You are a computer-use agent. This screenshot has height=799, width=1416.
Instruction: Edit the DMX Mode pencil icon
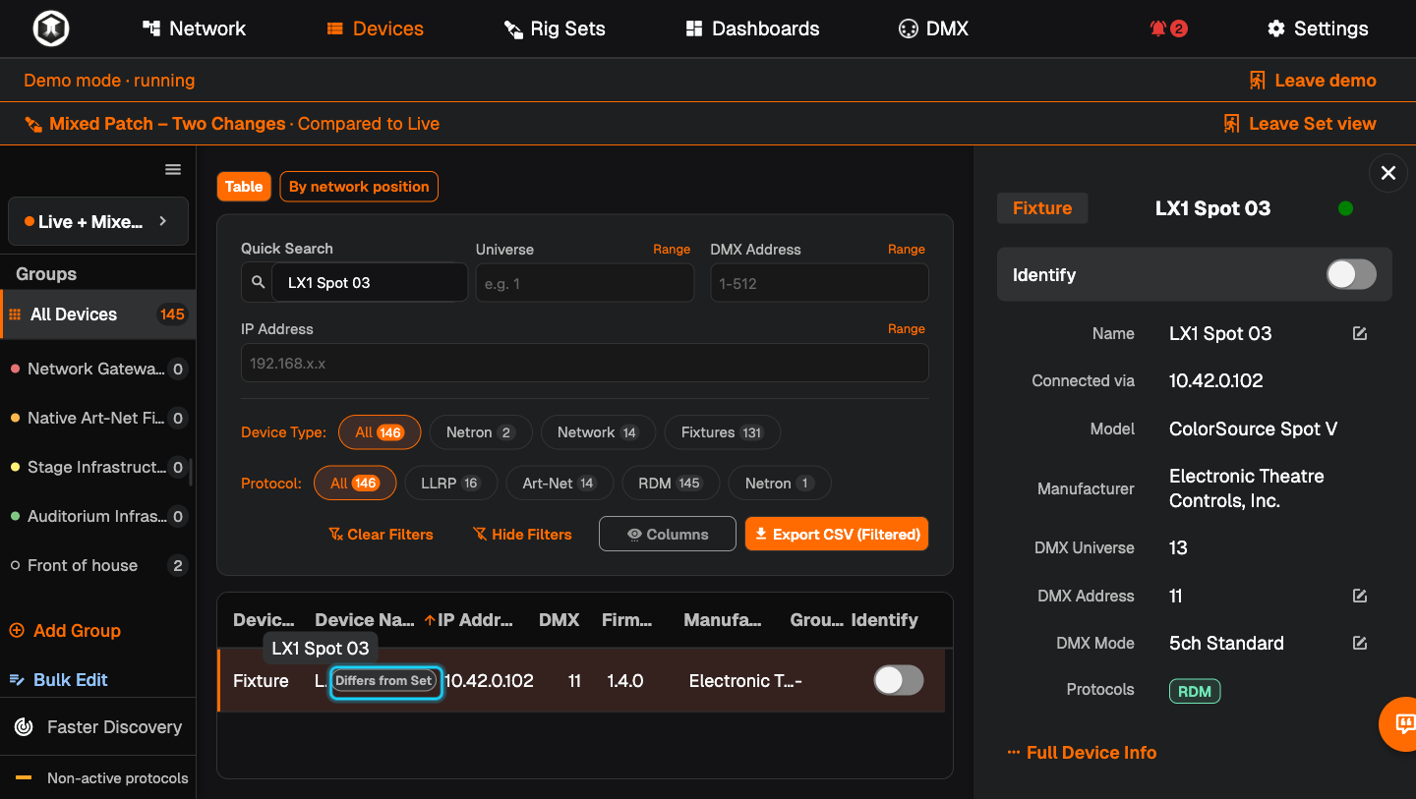click(x=1360, y=643)
